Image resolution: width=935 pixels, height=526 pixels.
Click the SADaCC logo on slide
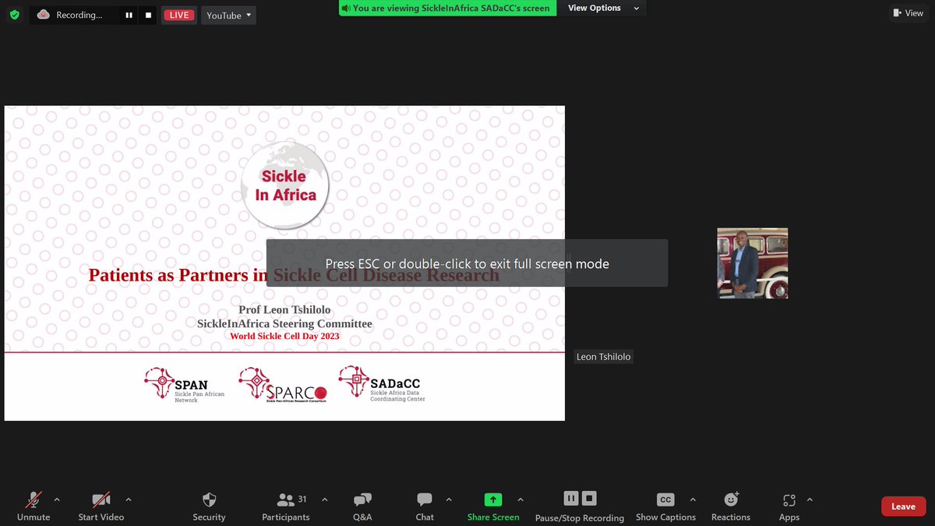click(382, 383)
